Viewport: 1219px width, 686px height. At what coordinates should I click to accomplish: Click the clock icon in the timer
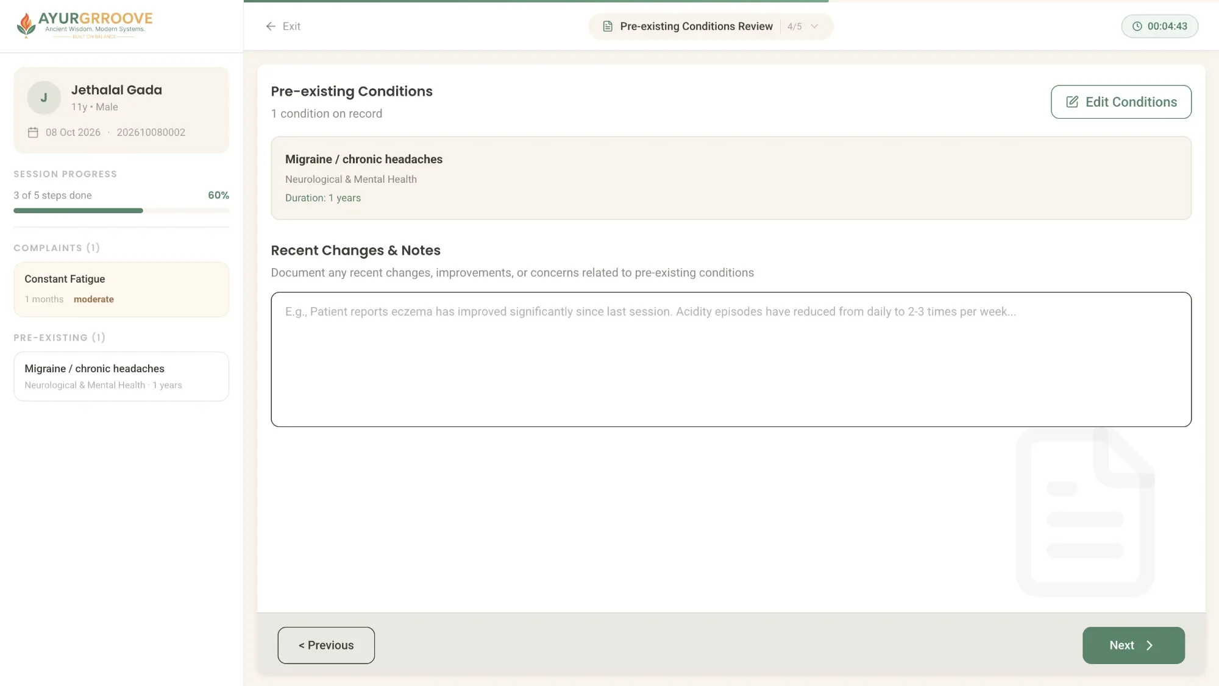[1137, 26]
